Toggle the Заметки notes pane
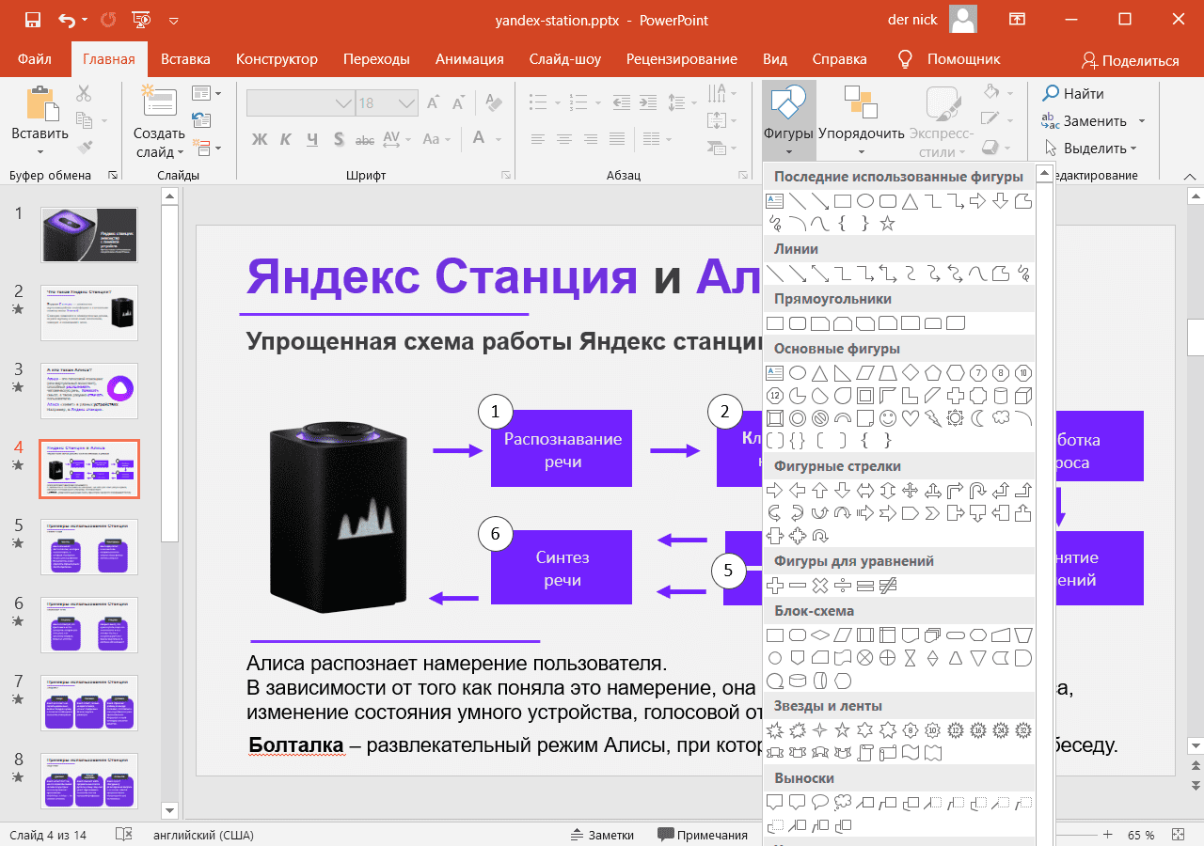The height and width of the screenshot is (846, 1204). [602, 835]
